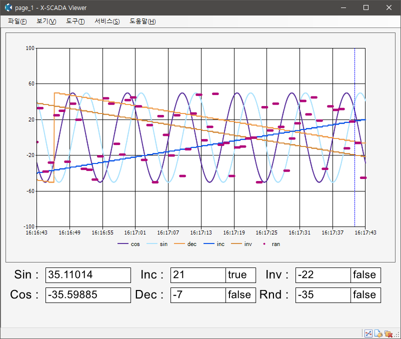This screenshot has width=401, height=339.
Task: Click the Inc status box reading true
Action: point(240,275)
